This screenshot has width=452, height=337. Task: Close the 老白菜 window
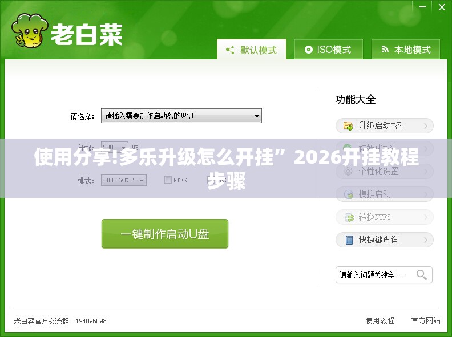pos(442,7)
